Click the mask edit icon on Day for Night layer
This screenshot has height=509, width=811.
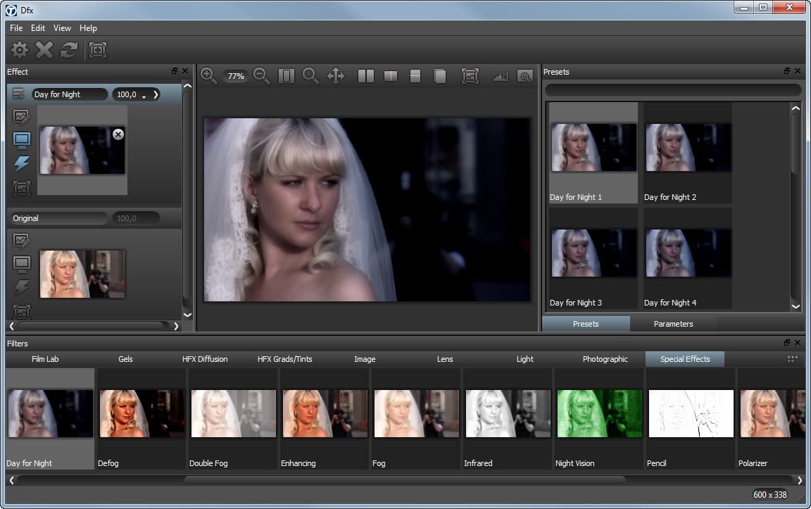(21, 117)
